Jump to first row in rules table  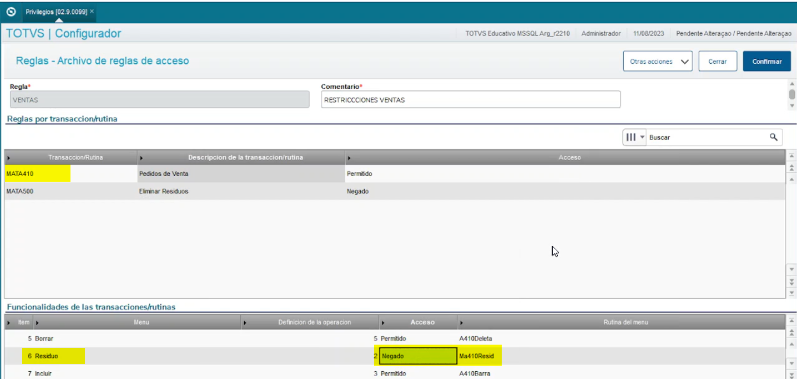(x=792, y=157)
